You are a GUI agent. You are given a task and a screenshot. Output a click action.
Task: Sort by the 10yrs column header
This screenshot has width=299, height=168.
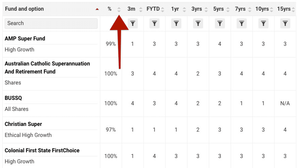click(x=262, y=9)
